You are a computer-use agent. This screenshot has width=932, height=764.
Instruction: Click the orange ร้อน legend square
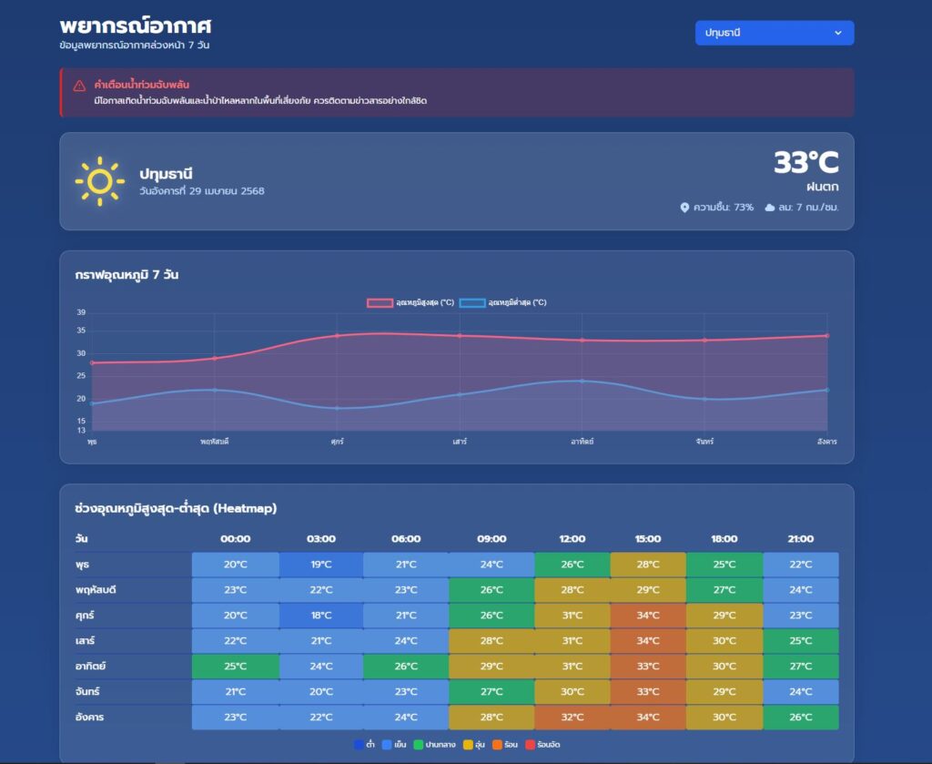coord(495,745)
